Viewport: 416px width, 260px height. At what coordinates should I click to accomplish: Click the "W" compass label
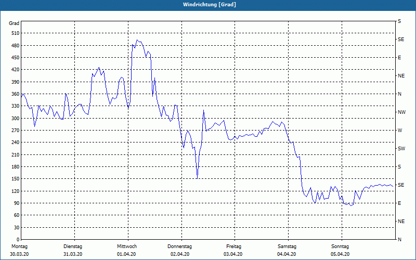(400, 131)
